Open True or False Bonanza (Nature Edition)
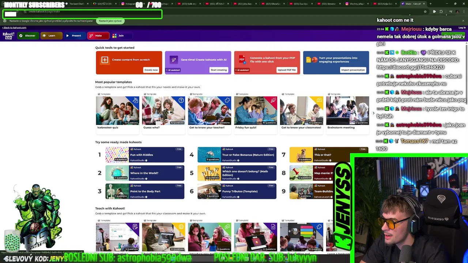This screenshot has height=263, width=468. tap(237, 155)
